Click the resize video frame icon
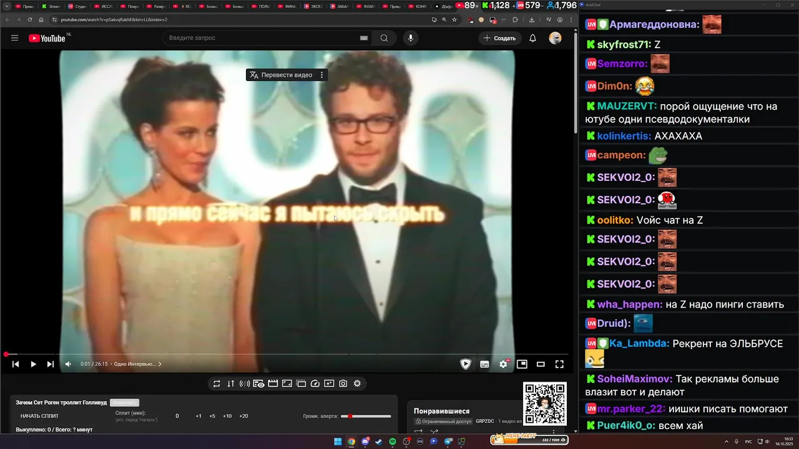The width and height of the screenshot is (799, 449). pos(287,384)
